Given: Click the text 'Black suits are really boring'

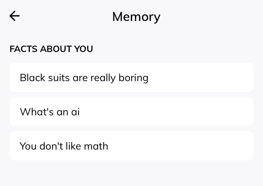Looking at the screenshot, I should coord(84,78).
